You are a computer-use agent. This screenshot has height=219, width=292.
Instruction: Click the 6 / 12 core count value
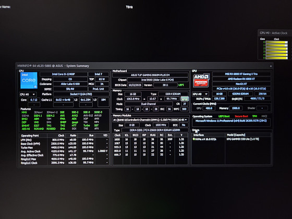[x=34, y=100]
